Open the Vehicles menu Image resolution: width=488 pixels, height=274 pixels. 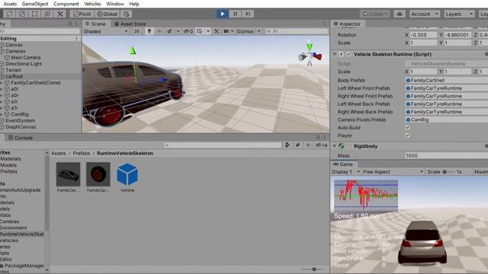[x=92, y=4]
